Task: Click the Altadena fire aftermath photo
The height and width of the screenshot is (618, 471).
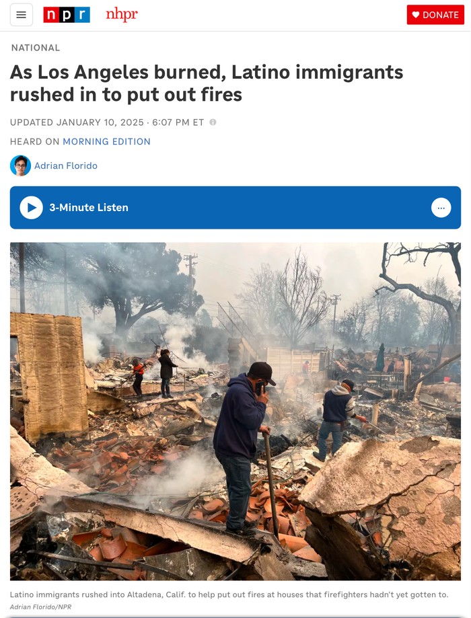Action: 235,411
